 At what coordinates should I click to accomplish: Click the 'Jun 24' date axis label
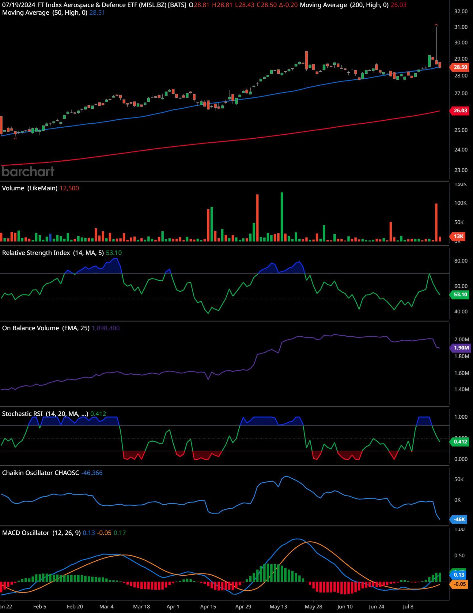pyautogui.click(x=377, y=607)
